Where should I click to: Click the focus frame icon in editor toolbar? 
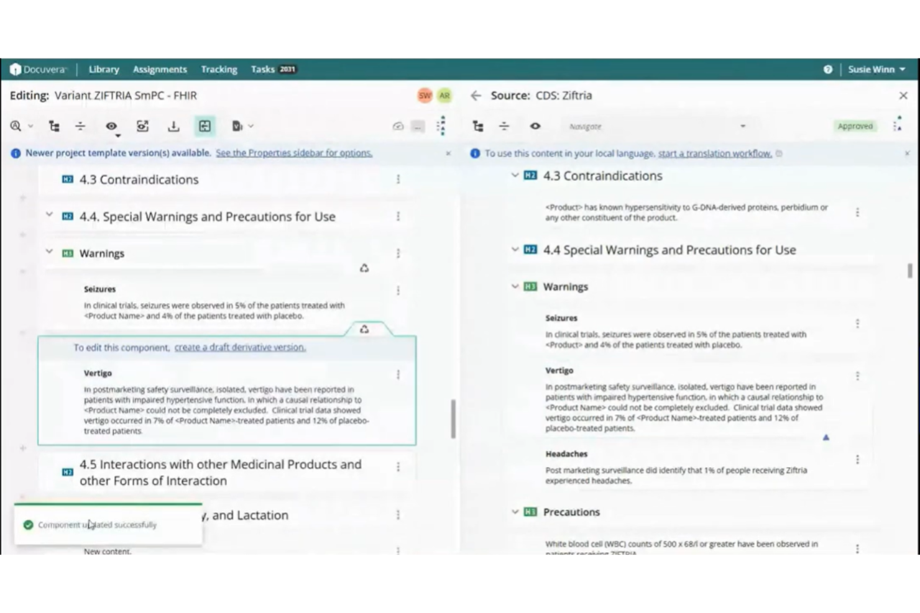tap(142, 126)
